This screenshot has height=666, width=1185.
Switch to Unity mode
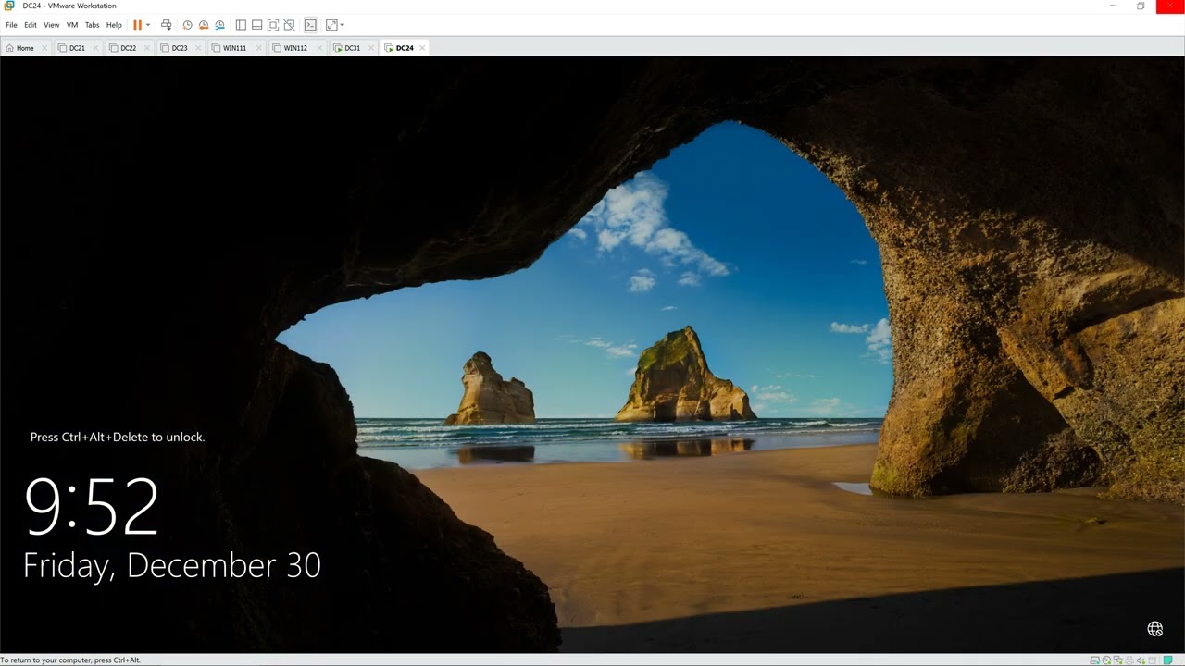click(x=289, y=25)
